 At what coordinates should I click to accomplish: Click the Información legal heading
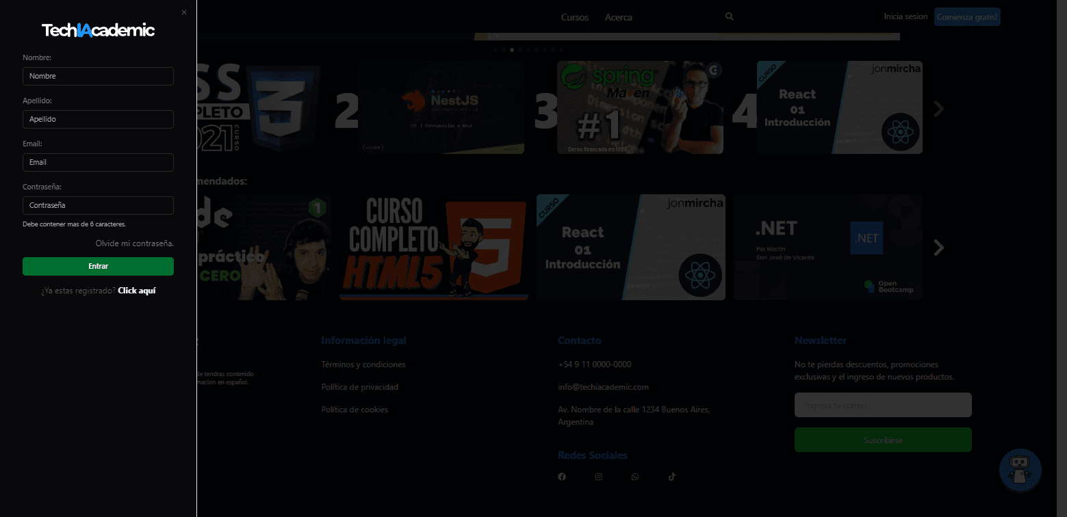click(364, 341)
